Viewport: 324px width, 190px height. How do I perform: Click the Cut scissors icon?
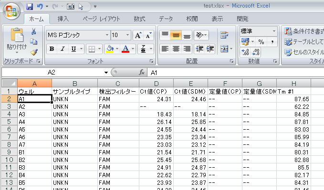click(x=34, y=32)
